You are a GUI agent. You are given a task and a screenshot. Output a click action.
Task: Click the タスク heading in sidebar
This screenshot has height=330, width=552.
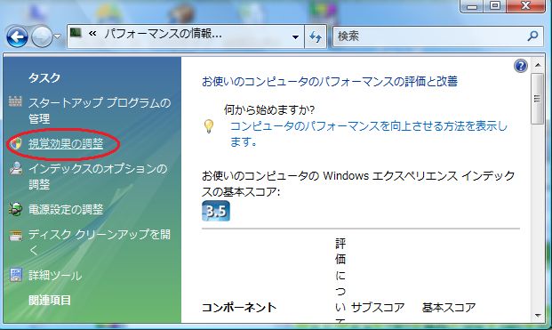tap(44, 77)
